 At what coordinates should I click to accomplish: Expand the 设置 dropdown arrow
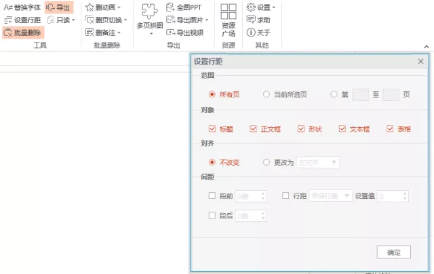[x=274, y=7]
